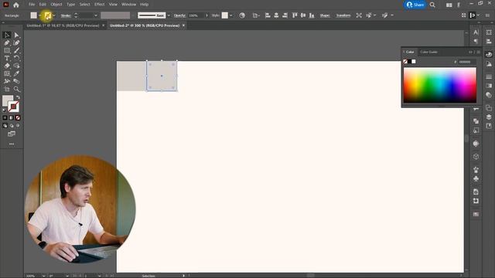The width and height of the screenshot is (495, 278).
Task: Select the Pen tool
Action: click(7, 42)
